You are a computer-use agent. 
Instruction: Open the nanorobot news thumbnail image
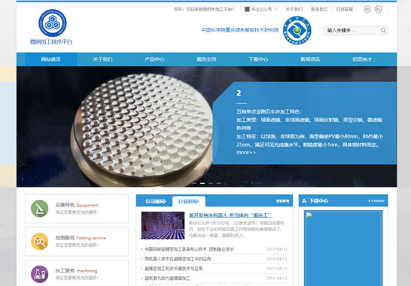pos(163,226)
